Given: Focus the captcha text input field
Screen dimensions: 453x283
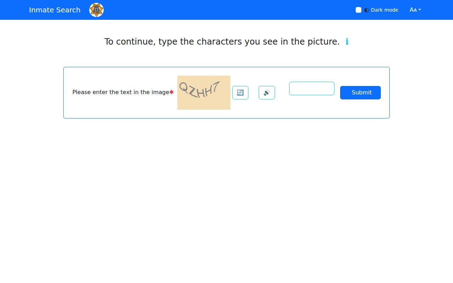Looking at the screenshot, I should [312, 88].
